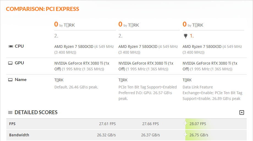Open AMD Ryzen 7 5800X3D in first column
The width and height of the screenshot is (253, 141).
coord(74,47)
